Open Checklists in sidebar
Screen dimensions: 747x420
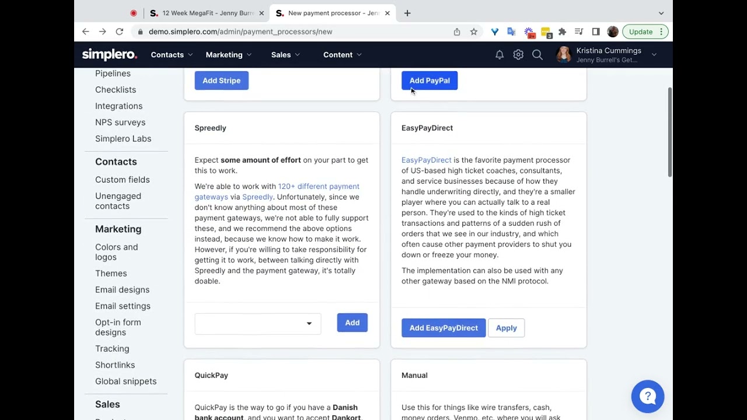pyautogui.click(x=116, y=90)
